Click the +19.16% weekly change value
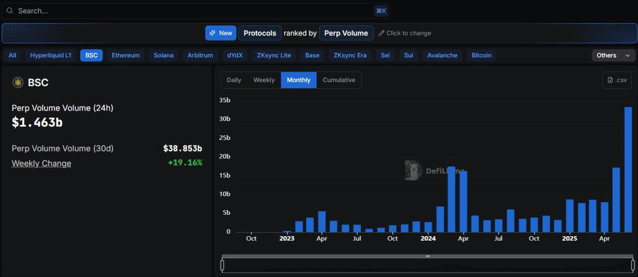The height and width of the screenshot is (277, 638). click(x=185, y=162)
